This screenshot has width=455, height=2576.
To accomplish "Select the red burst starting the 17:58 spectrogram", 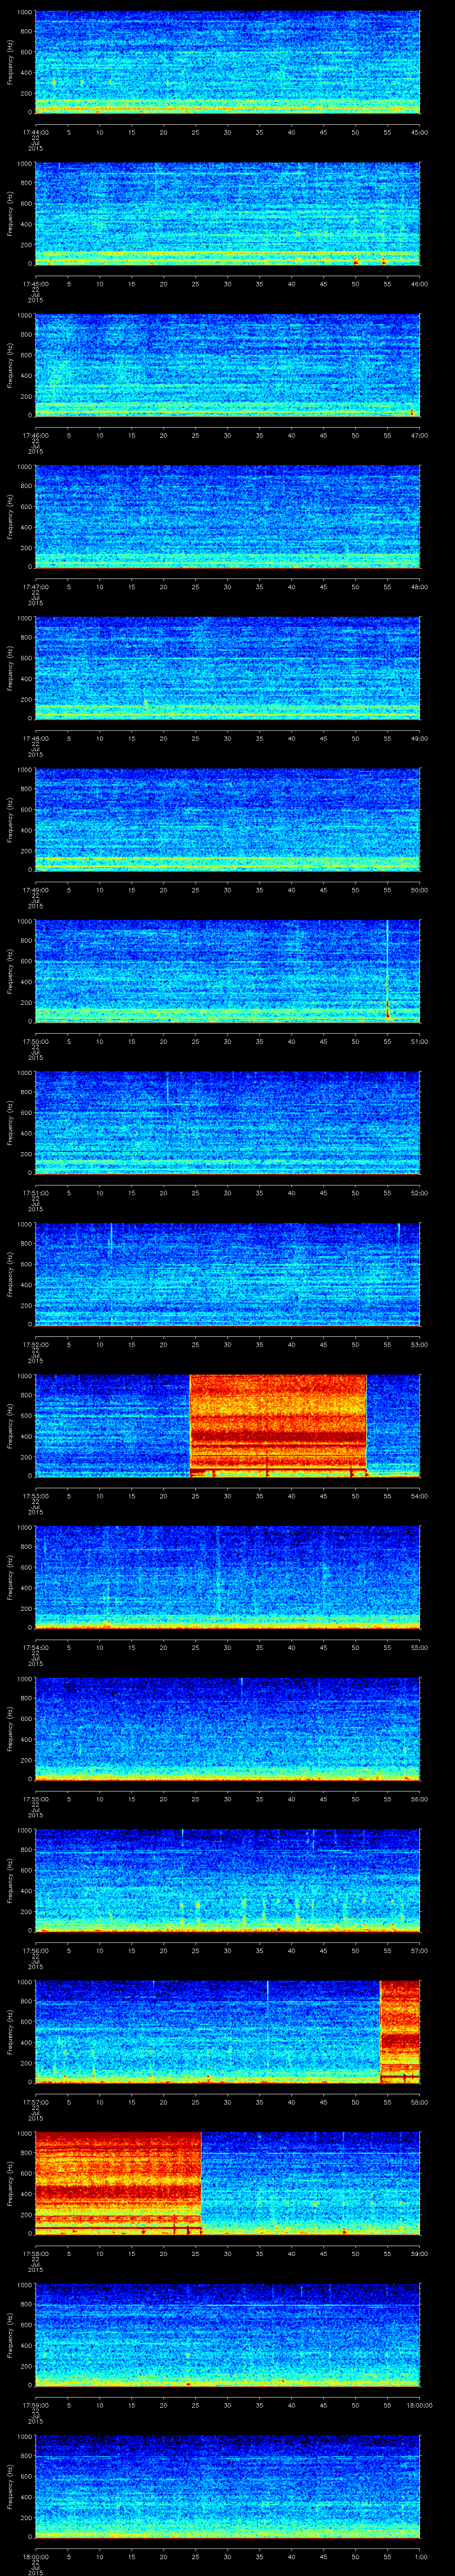I will click(x=118, y=2183).
